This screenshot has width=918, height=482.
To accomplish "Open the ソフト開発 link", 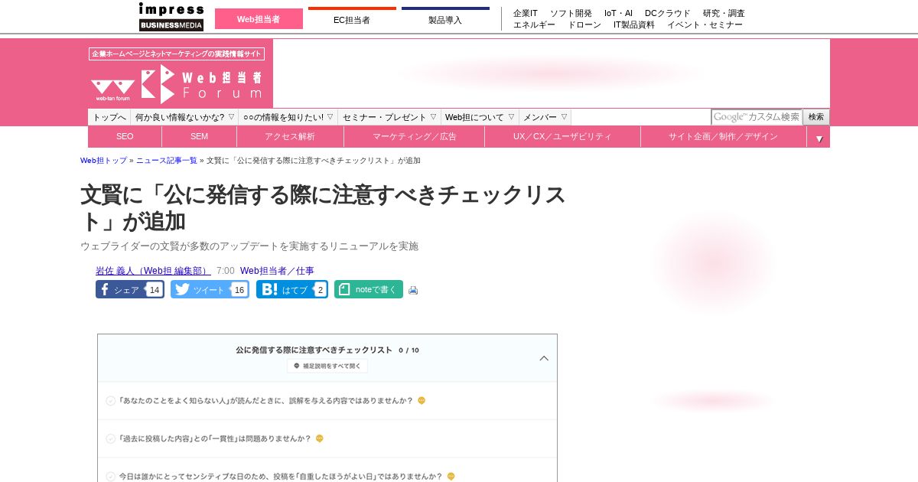I will [571, 13].
